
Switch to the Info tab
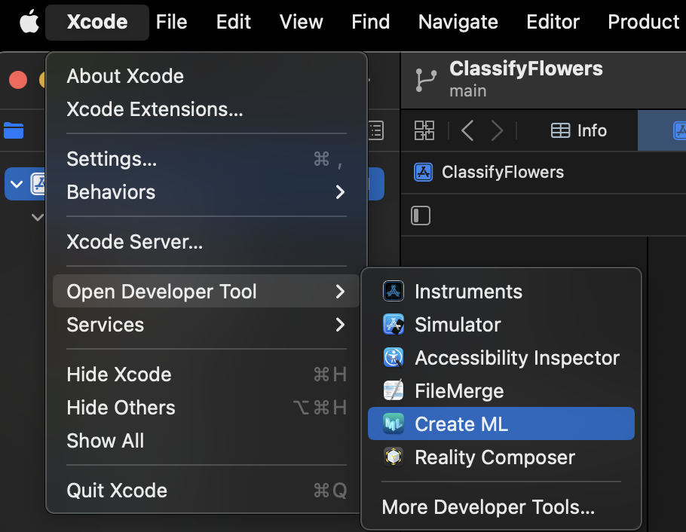pos(578,130)
